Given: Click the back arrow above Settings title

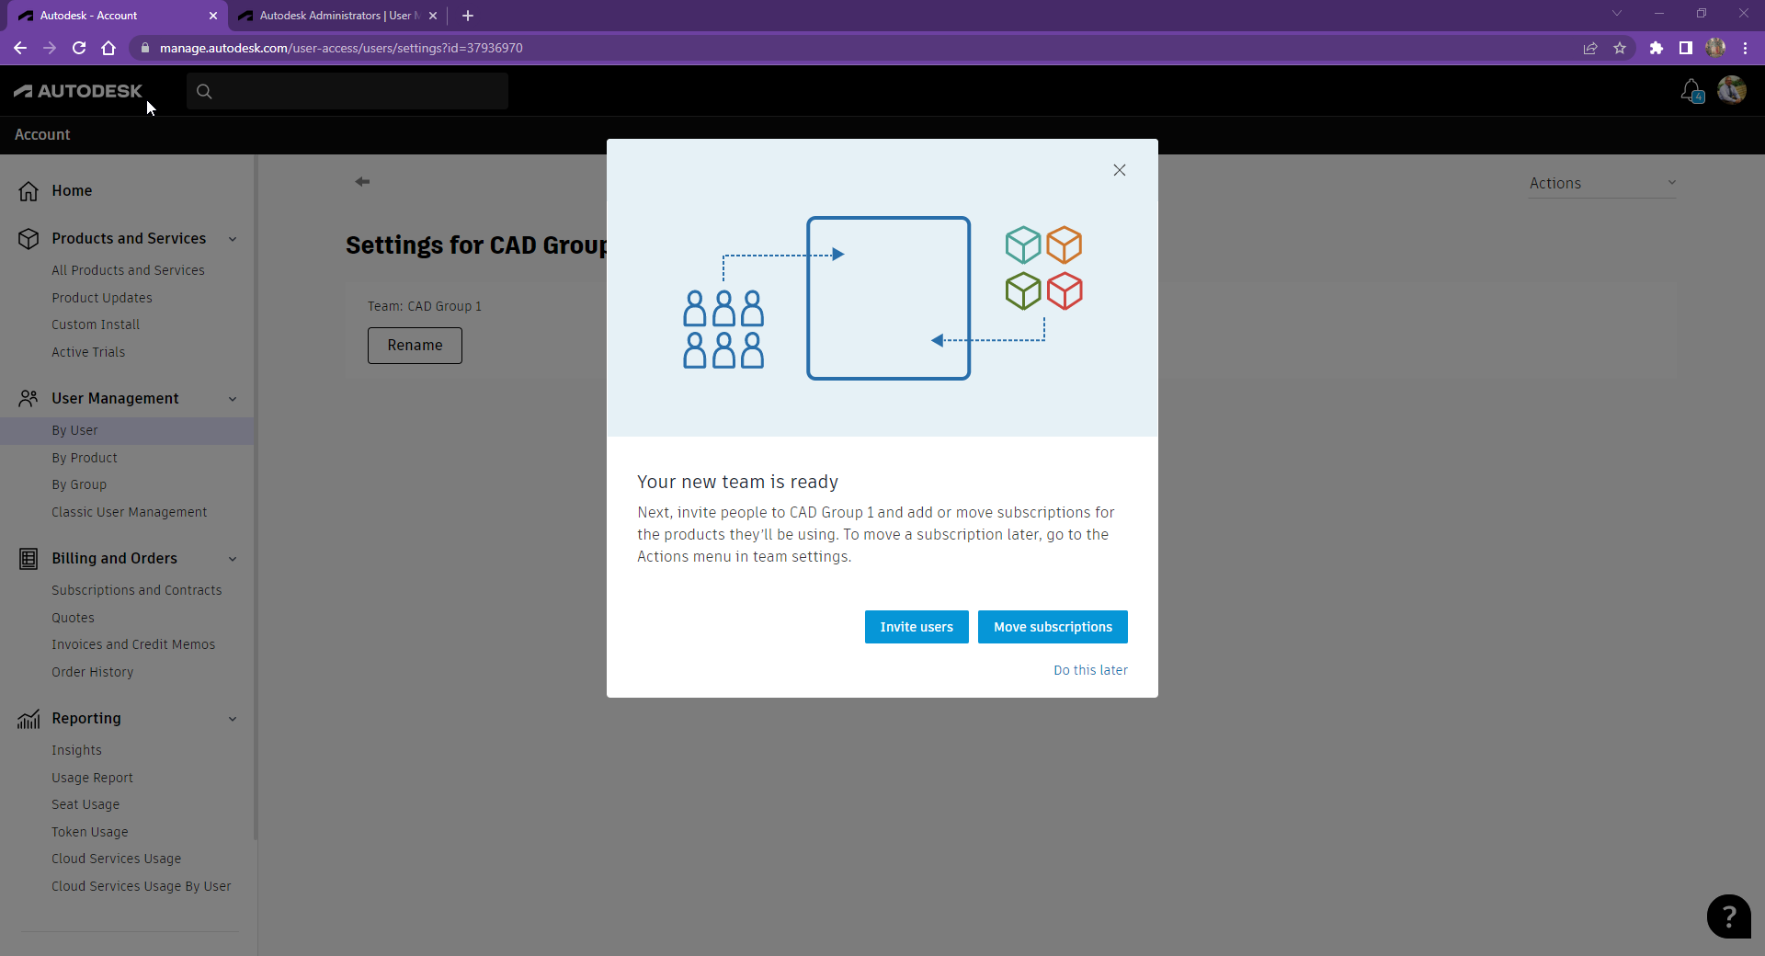Looking at the screenshot, I should 362,181.
